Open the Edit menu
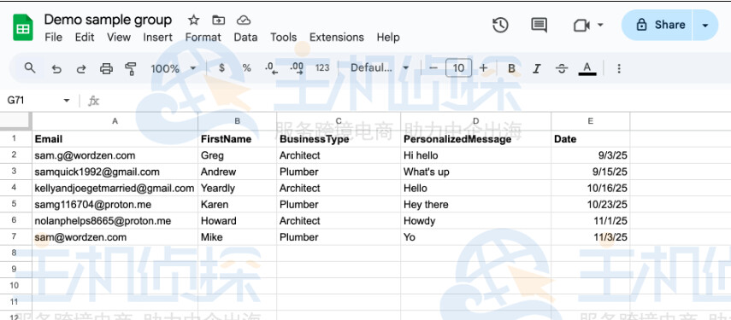731x320 pixels. (x=85, y=38)
